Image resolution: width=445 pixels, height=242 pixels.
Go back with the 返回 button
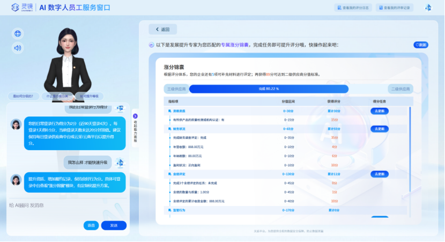point(162,30)
